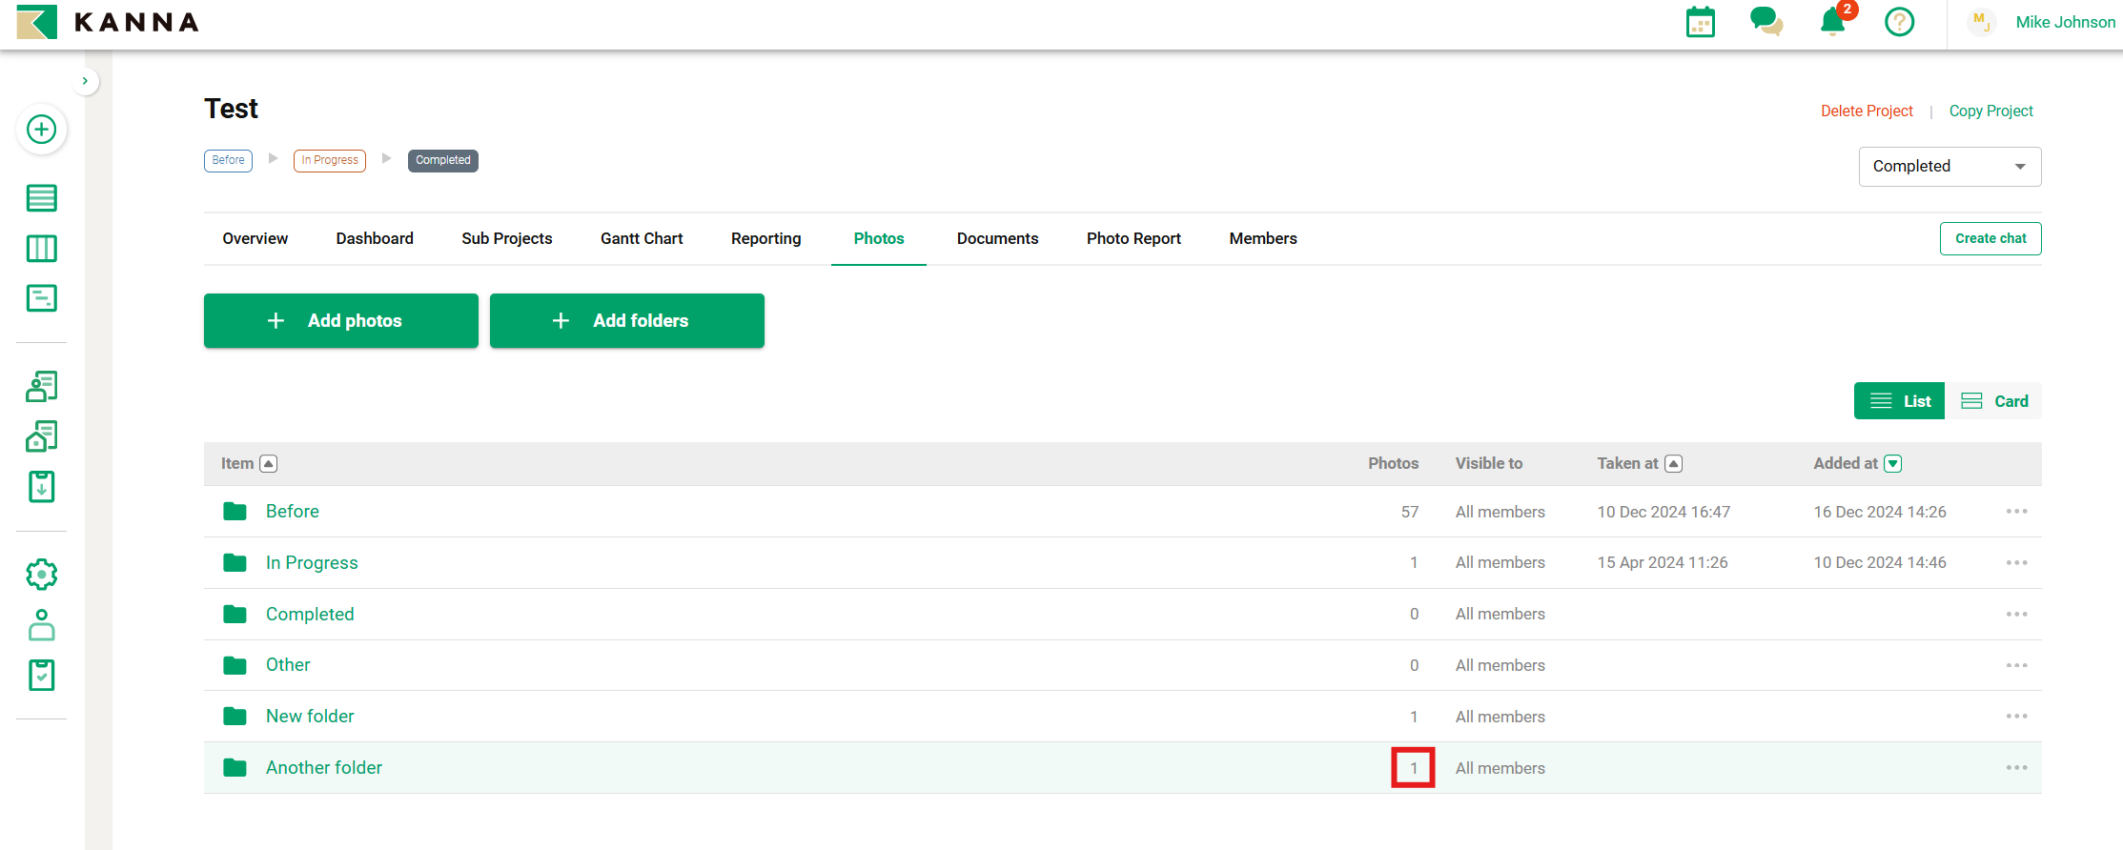Click the Delete Project link
The image size is (2123, 850).
[1866, 111]
